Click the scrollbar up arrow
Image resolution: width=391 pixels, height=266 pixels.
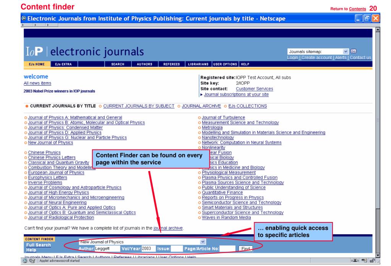(x=378, y=30)
